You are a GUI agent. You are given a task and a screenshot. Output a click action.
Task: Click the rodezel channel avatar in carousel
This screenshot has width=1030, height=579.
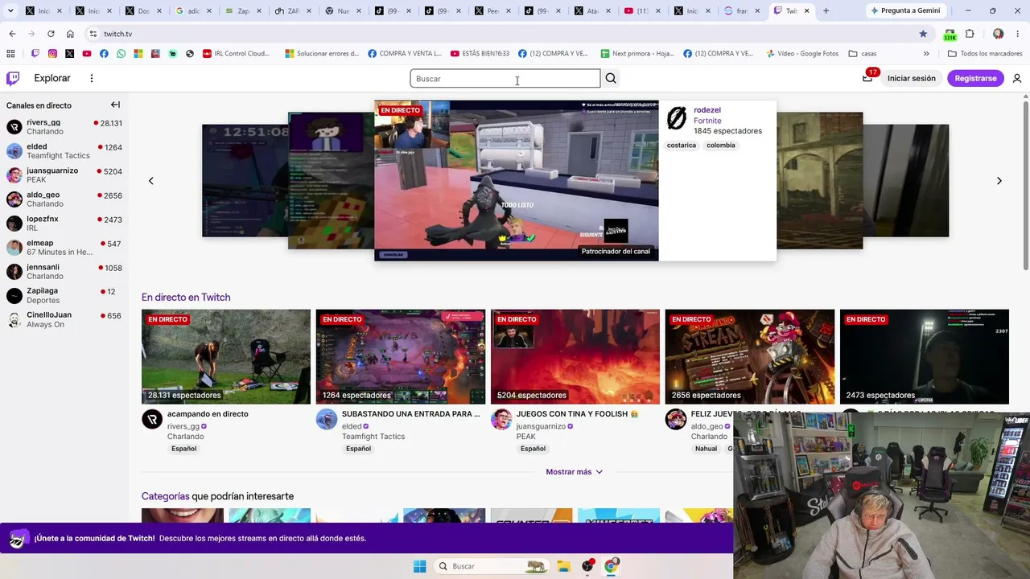point(677,119)
